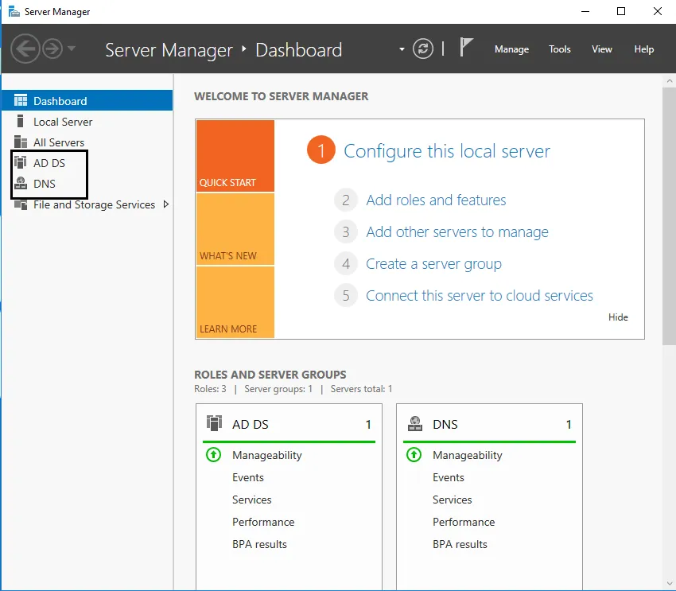Open the DNS role tile header
The height and width of the screenshot is (591, 676).
coord(489,424)
